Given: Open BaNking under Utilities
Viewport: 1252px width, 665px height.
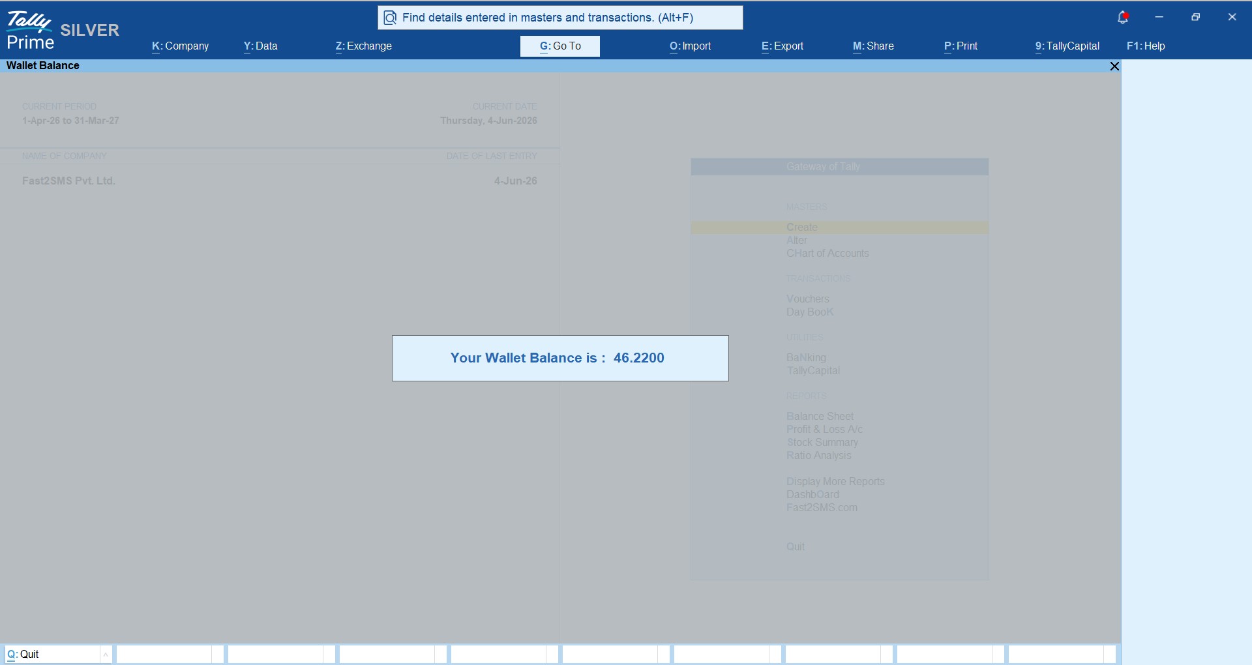Looking at the screenshot, I should coord(806,358).
